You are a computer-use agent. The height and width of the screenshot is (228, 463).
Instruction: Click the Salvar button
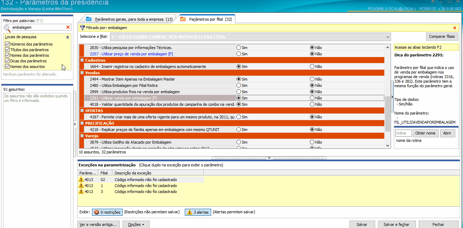tap(362, 224)
